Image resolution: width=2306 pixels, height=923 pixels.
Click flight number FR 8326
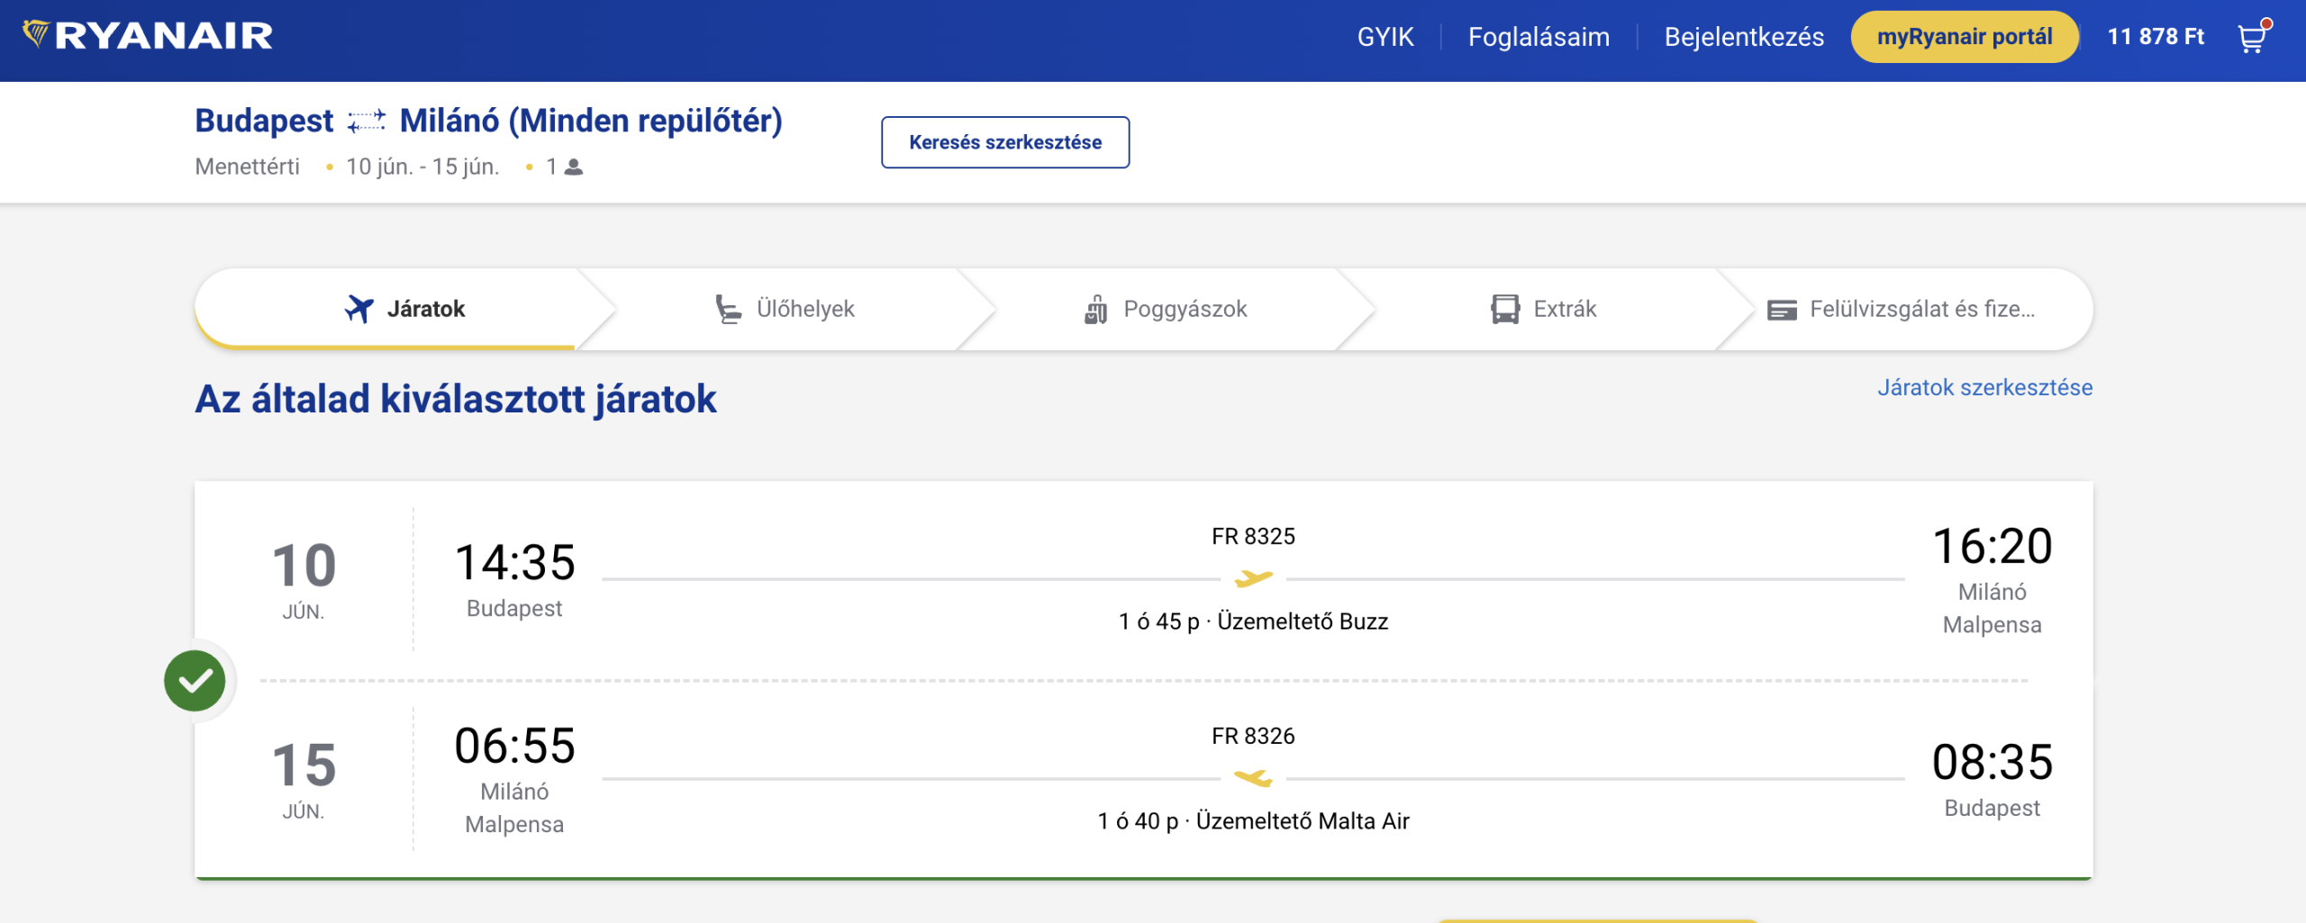[1253, 737]
